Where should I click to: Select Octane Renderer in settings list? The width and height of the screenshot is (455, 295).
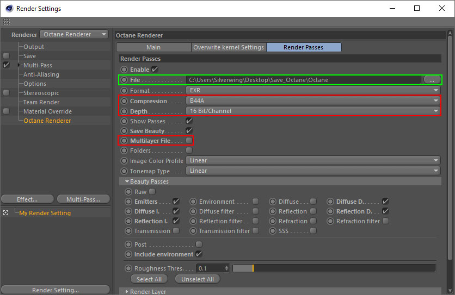click(47, 121)
